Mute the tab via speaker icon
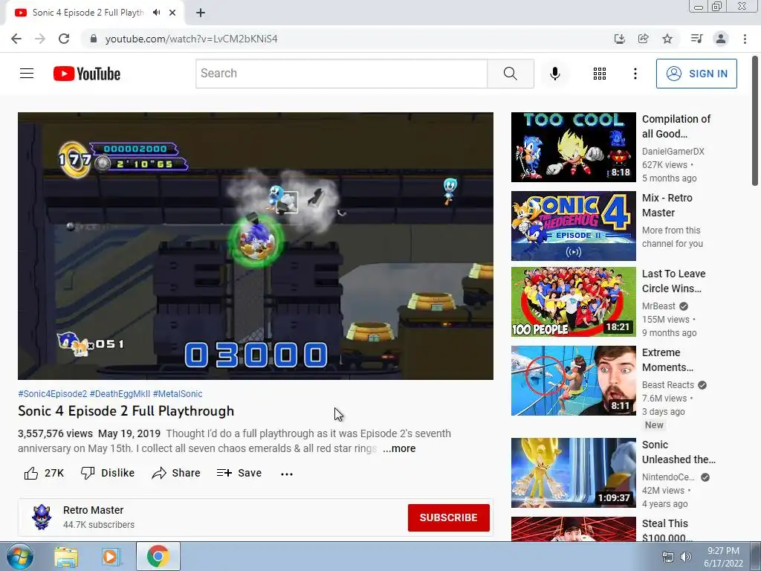 click(156, 13)
